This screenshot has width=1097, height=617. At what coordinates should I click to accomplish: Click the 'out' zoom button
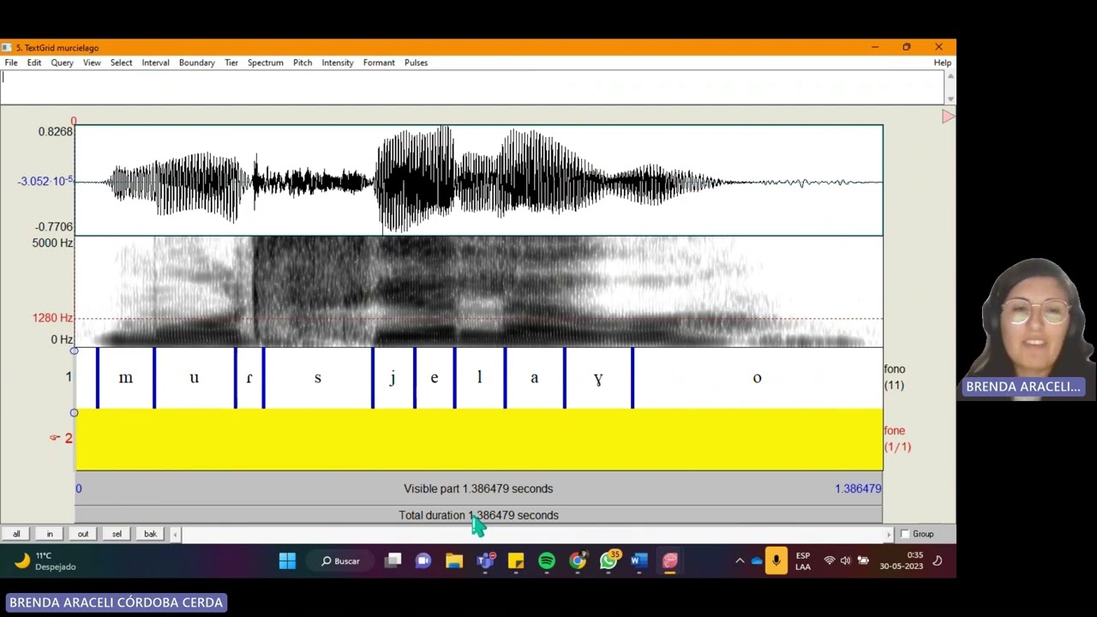coord(83,534)
